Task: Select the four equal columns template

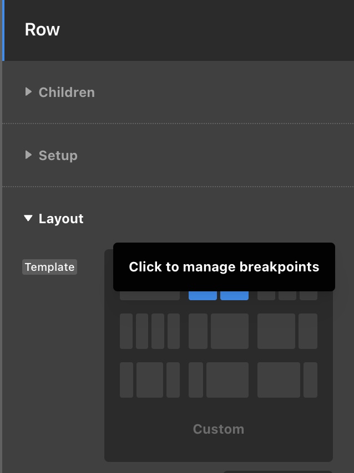Action: 150,331
